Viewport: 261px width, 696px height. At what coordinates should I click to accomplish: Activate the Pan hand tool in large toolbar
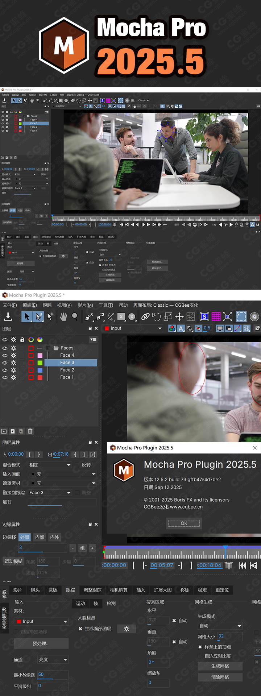coord(63,316)
